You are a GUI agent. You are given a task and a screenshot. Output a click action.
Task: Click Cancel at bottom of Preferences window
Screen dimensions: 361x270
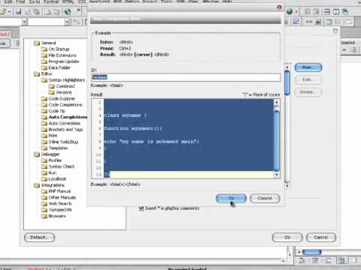321,237
